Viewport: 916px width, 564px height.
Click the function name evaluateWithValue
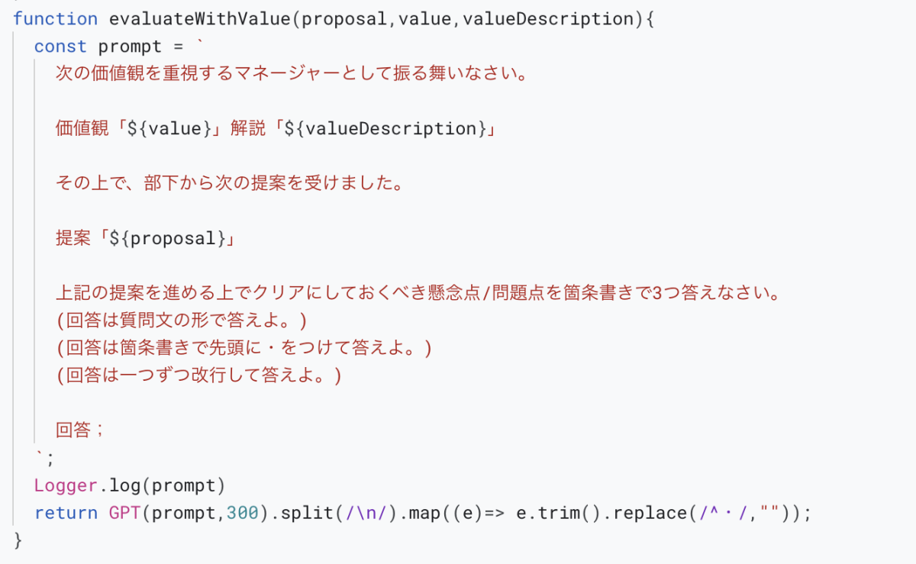coord(202,19)
